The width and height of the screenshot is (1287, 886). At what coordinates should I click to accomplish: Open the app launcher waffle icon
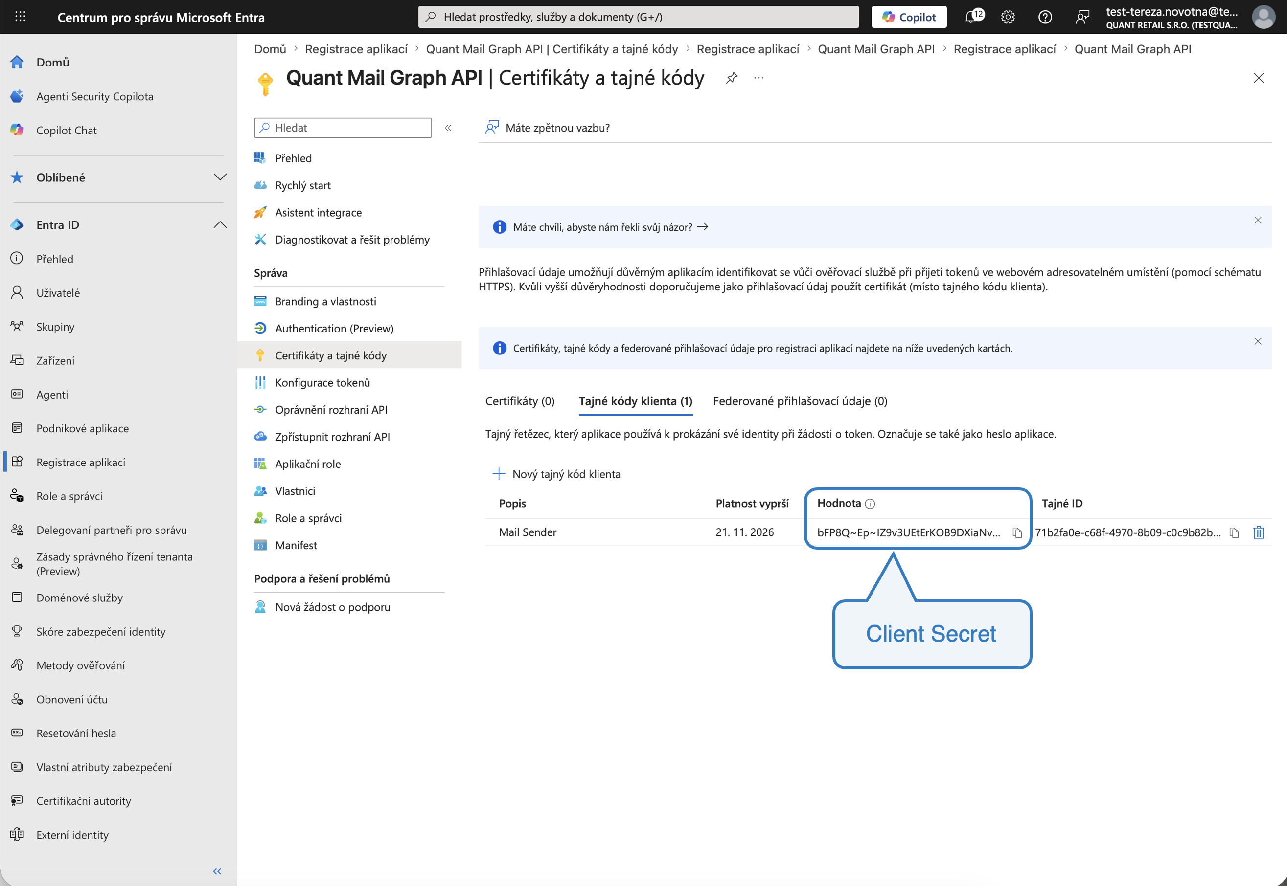coord(20,17)
